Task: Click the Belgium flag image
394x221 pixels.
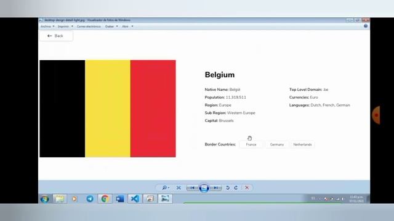Action: (108, 109)
